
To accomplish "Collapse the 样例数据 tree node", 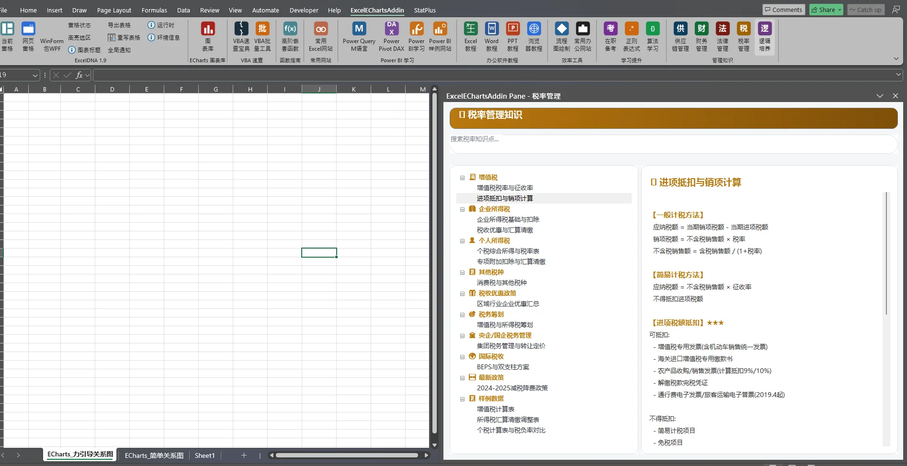I will [462, 399].
